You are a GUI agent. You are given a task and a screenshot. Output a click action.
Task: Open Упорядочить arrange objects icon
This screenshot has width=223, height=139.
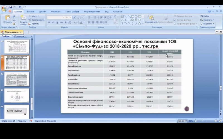(151, 17)
